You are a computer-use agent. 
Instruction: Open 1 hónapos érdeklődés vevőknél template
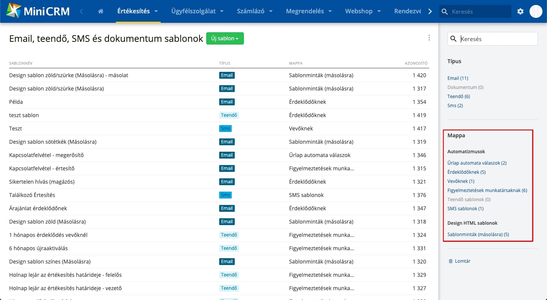(48, 235)
